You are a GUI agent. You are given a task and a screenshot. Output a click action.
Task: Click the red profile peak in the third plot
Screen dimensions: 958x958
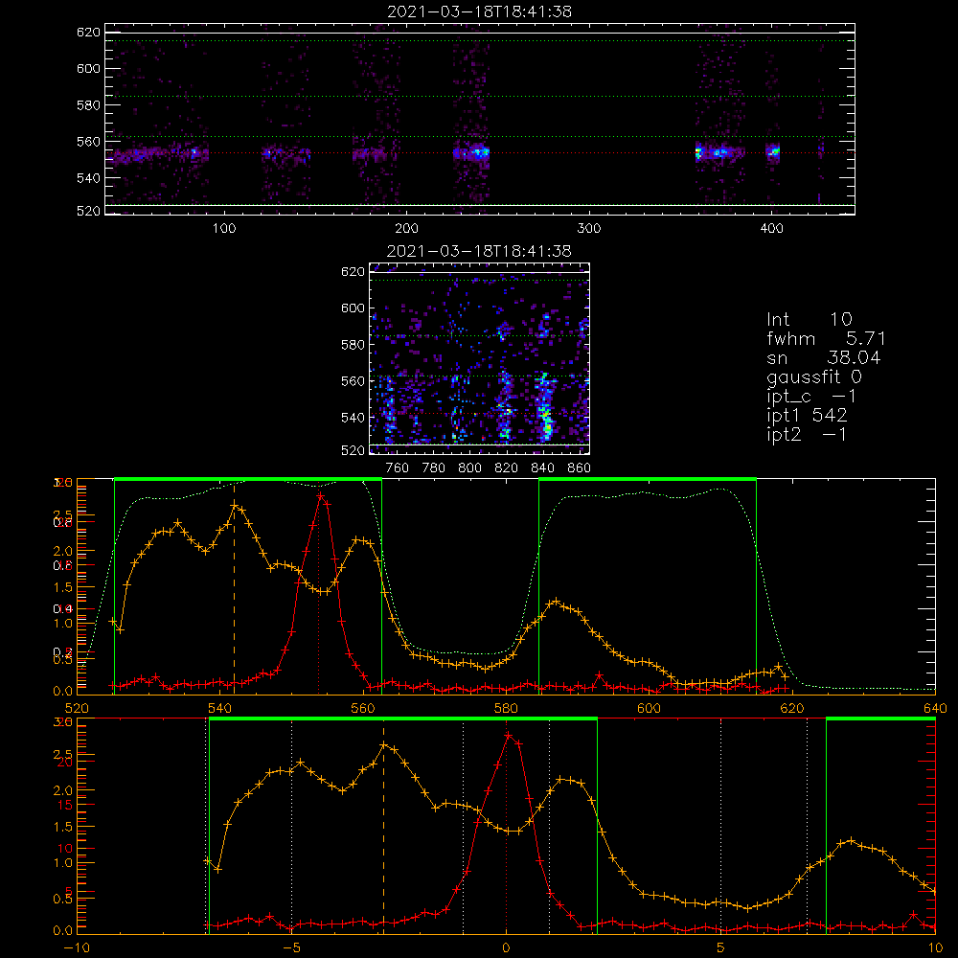pos(321,495)
